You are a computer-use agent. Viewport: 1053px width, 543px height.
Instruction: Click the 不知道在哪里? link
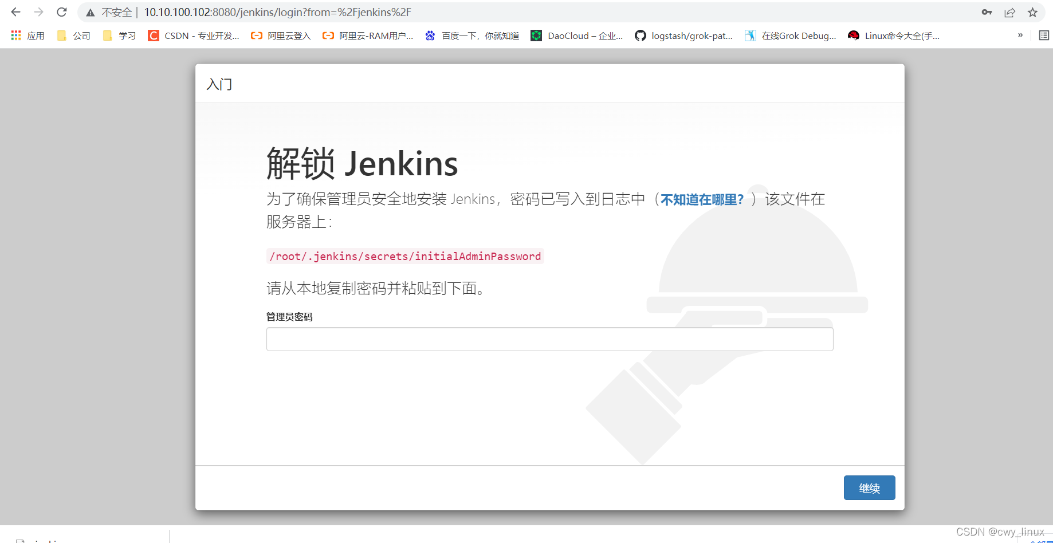[x=702, y=199]
